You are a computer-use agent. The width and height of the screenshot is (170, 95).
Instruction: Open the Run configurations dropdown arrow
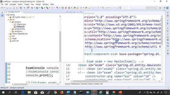40,8
